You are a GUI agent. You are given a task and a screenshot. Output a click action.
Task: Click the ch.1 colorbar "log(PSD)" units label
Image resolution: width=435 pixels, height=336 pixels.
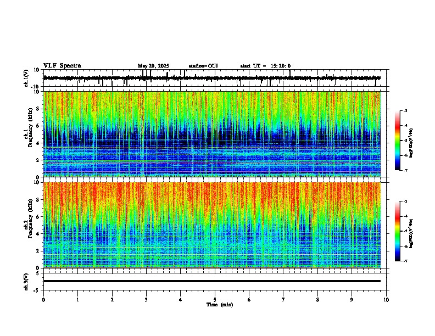(411, 143)
